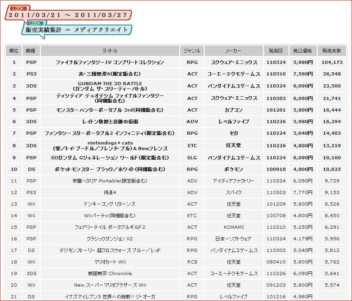
Task: Click the 機種 column header
Action: click(x=31, y=51)
